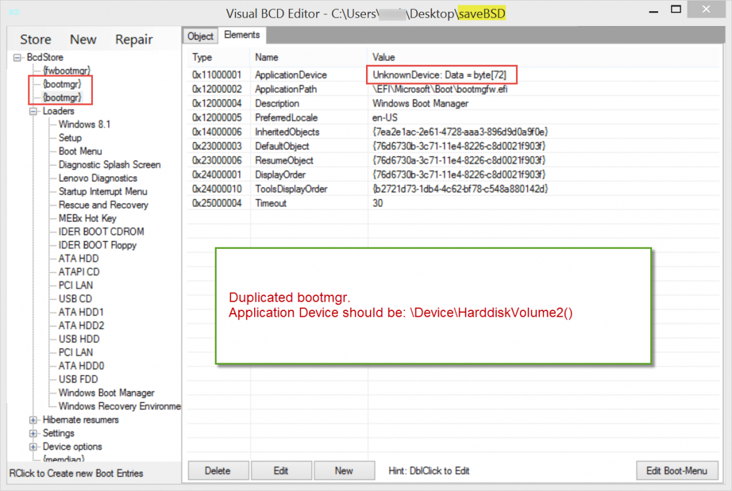The image size is (732, 491).
Task: Select the {fwbootmgr} tree entry
Action: (66, 70)
